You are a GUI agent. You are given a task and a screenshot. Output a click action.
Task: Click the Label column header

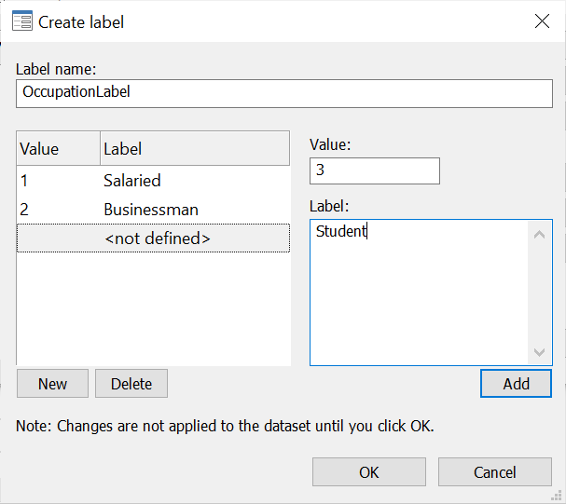[195, 148]
